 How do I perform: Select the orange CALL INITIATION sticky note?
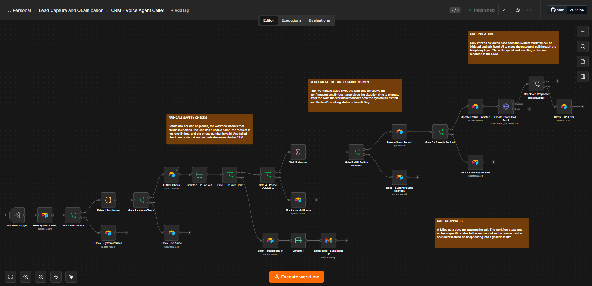(x=513, y=47)
